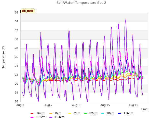Image resolution: width=163 pixels, height=122 pixels.
Task: Click the Time x-axis title
Action: (144, 109)
